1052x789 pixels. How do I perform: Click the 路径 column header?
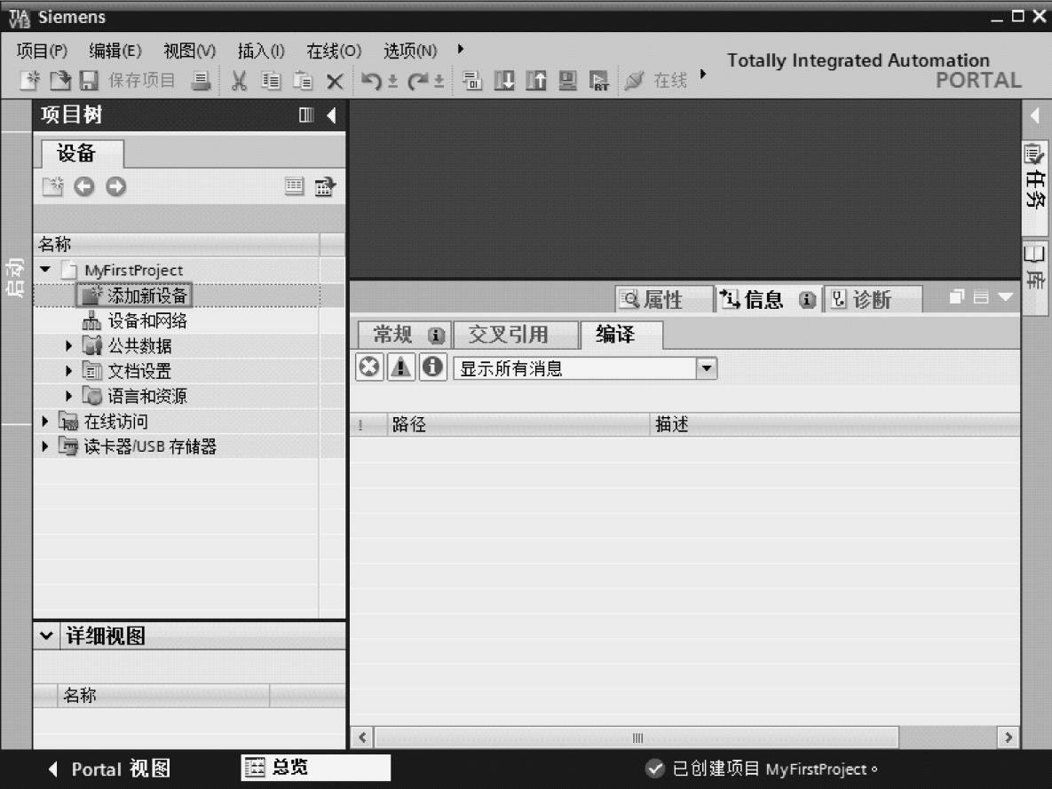pyautogui.click(x=518, y=424)
